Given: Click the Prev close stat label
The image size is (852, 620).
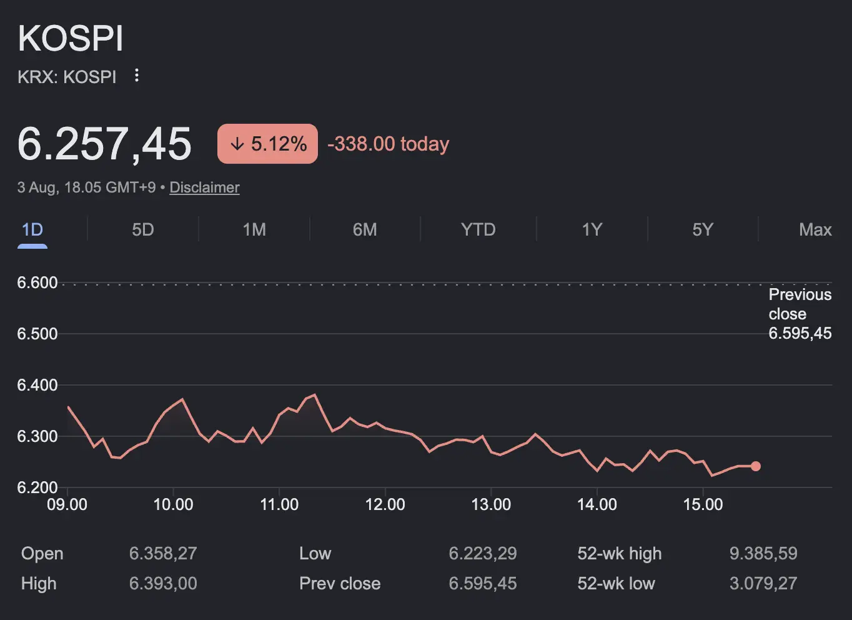Looking at the screenshot, I should click(x=340, y=584).
